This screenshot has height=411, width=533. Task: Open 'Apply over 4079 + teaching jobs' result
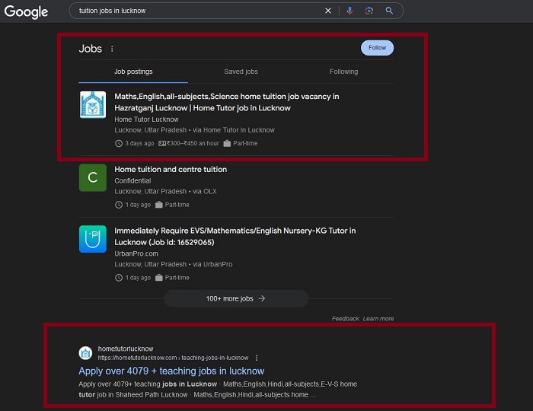[x=171, y=371]
